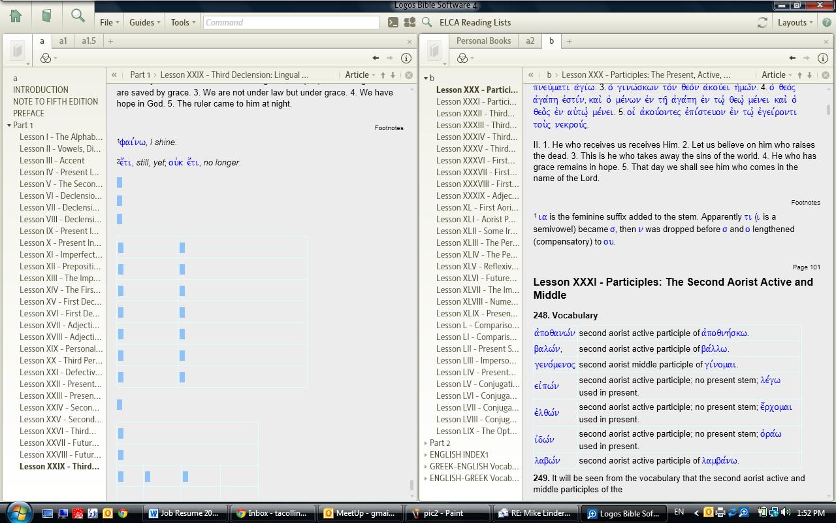The height and width of the screenshot is (523, 836).
Task: Go back in the left panel history
Action: coord(376,58)
